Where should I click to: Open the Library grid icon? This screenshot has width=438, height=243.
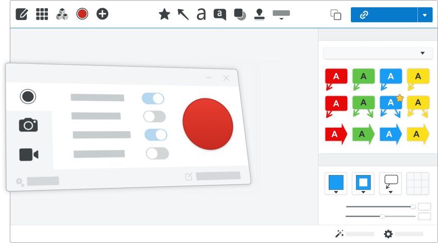coord(42,14)
